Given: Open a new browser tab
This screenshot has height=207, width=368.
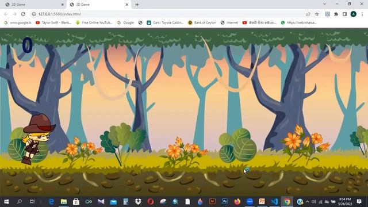Looking at the screenshot, I should pyautogui.click(x=137, y=5).
